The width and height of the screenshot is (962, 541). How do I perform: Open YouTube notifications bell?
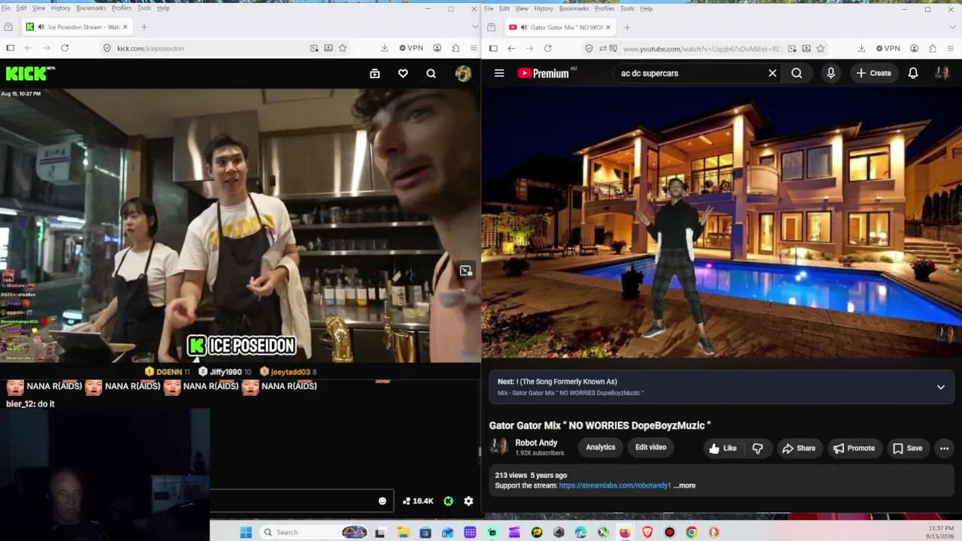tap(912, 73)
